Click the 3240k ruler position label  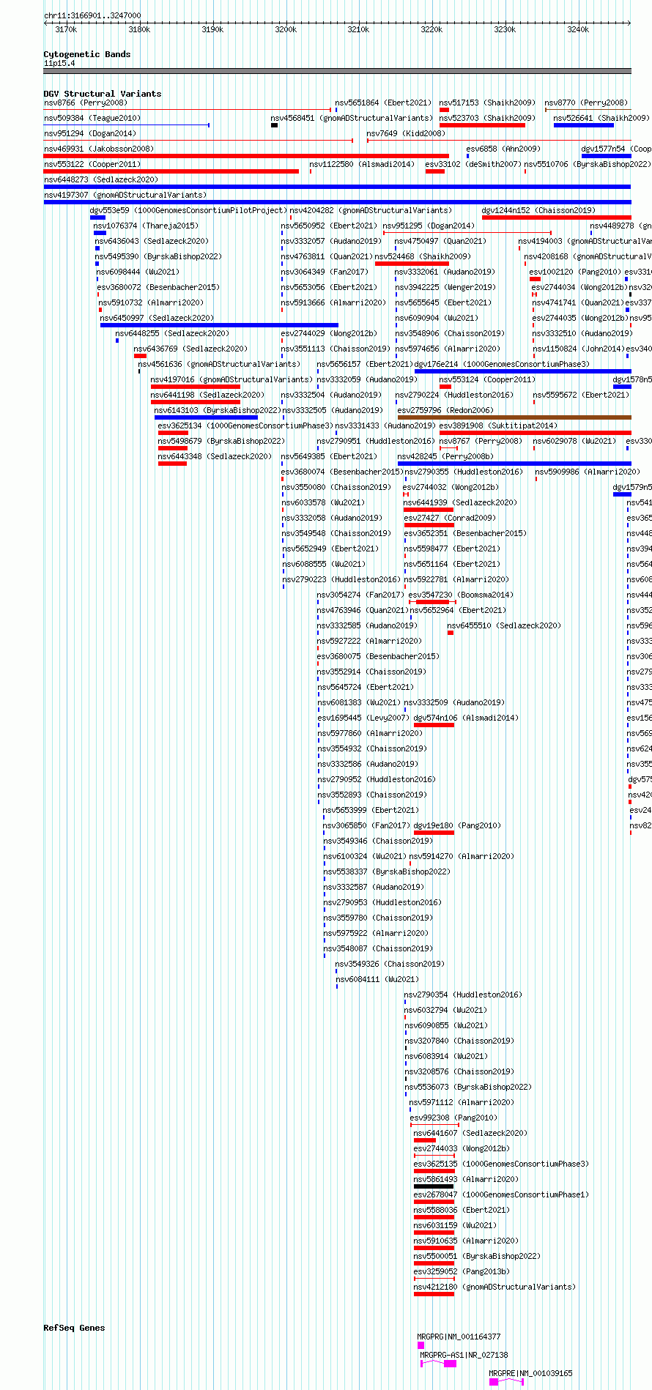pos(578,29)
